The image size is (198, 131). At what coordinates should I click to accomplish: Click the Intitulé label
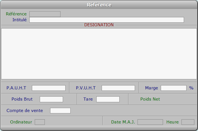click(20, 20)
